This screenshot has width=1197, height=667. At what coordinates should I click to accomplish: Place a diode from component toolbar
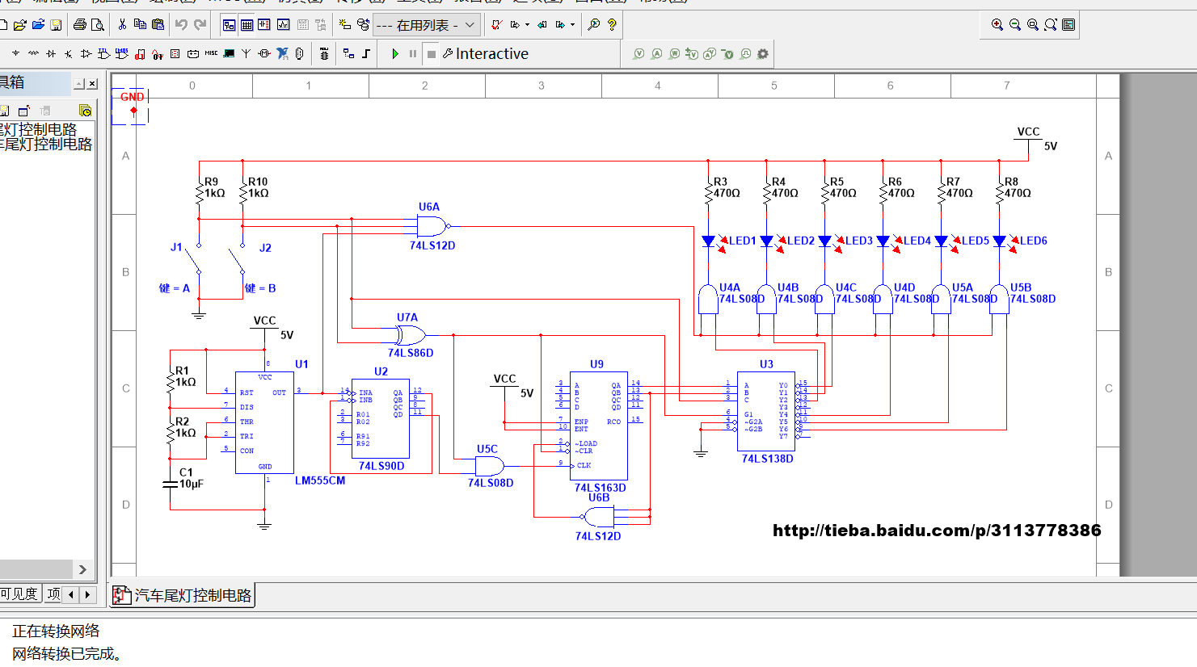click(x=51, y=54)
